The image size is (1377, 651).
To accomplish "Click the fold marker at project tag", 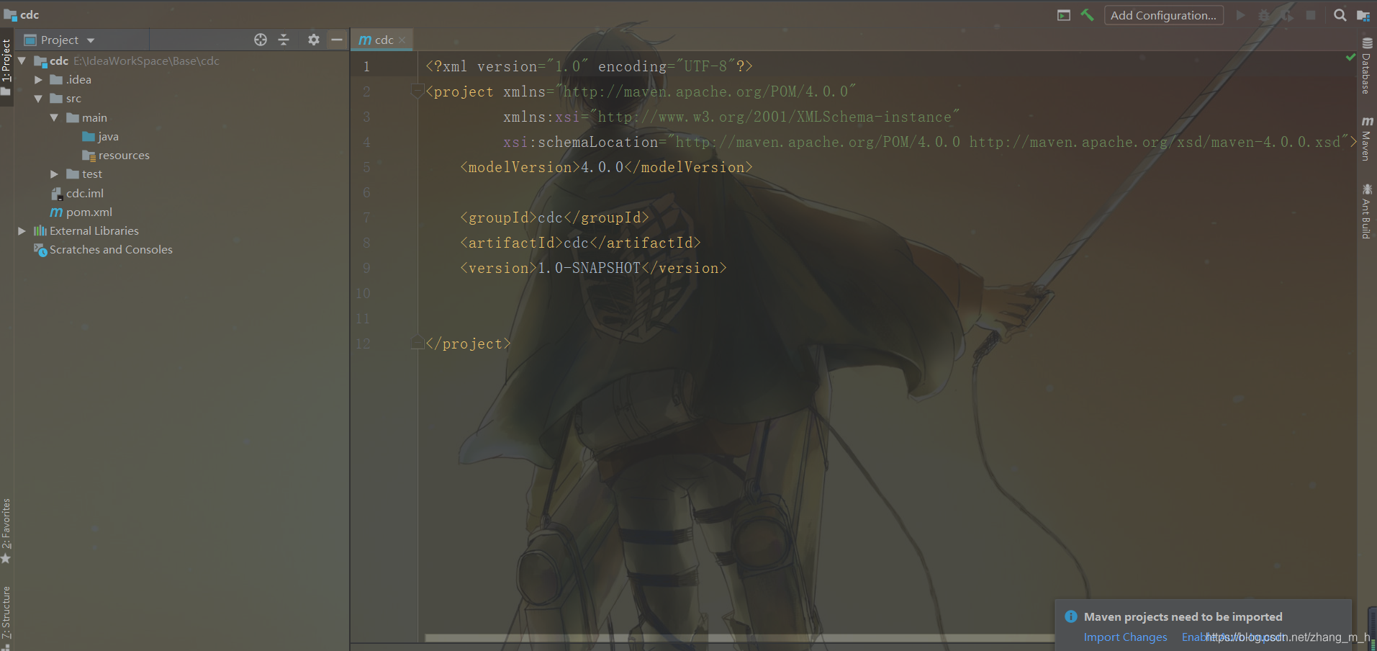I will pos(417,91).
